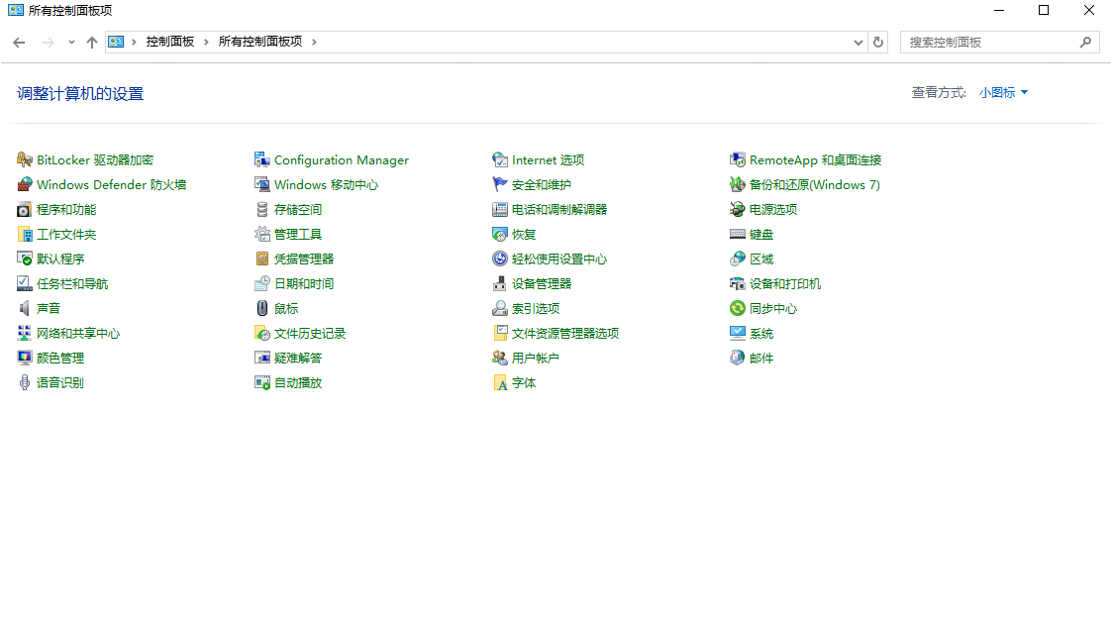This screenshot has height=622, width=1112.
Task: Click the 声音 speaker icon
Action: pos(25,308)
